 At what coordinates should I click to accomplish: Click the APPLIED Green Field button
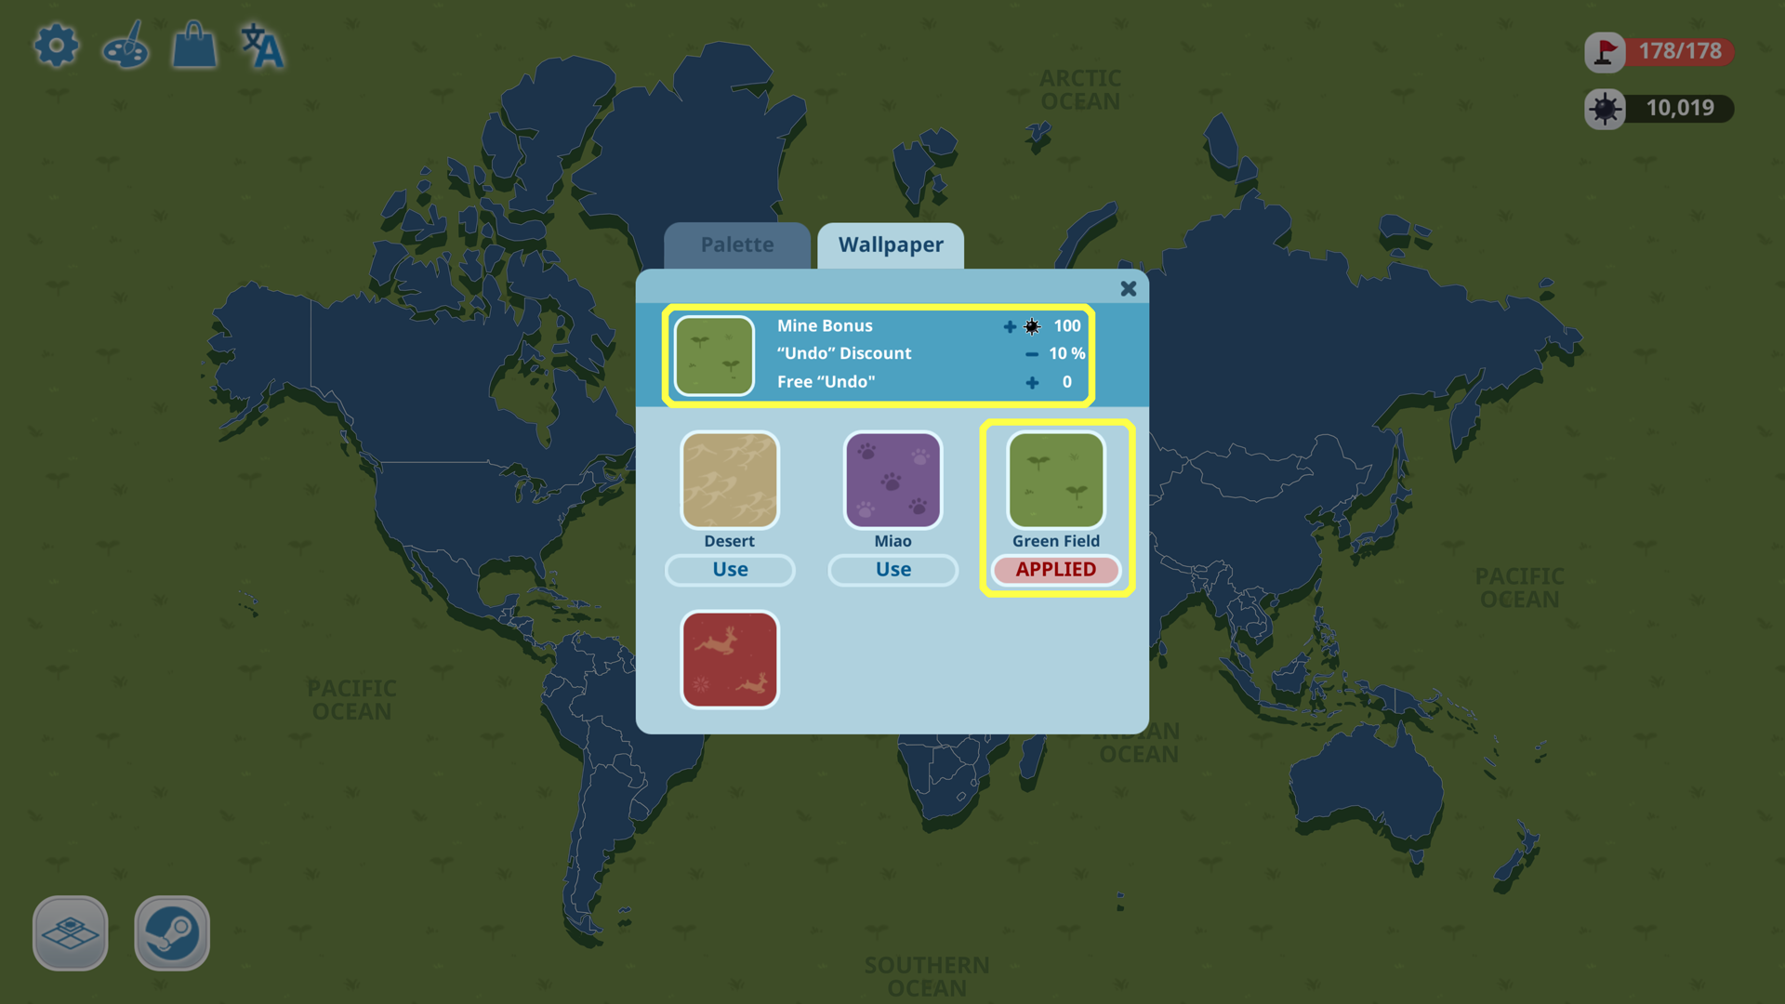tap(1056, 570)
